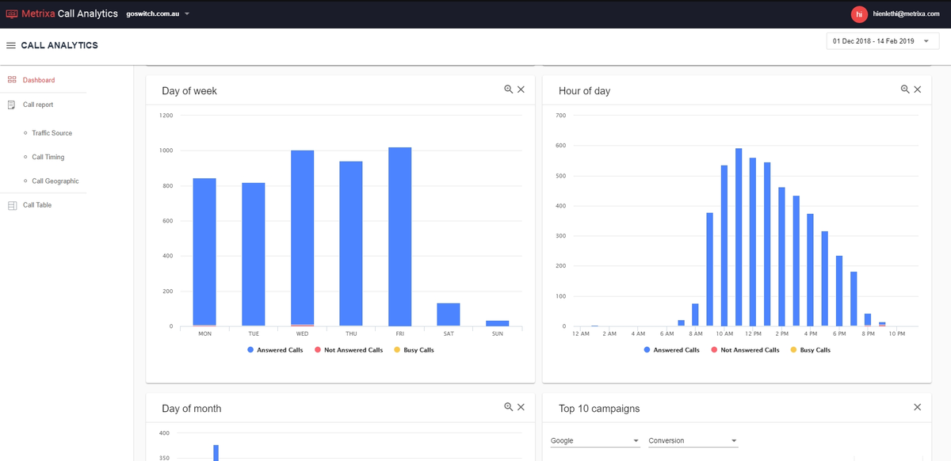Click the Call report document icon

tap(12, 105)
